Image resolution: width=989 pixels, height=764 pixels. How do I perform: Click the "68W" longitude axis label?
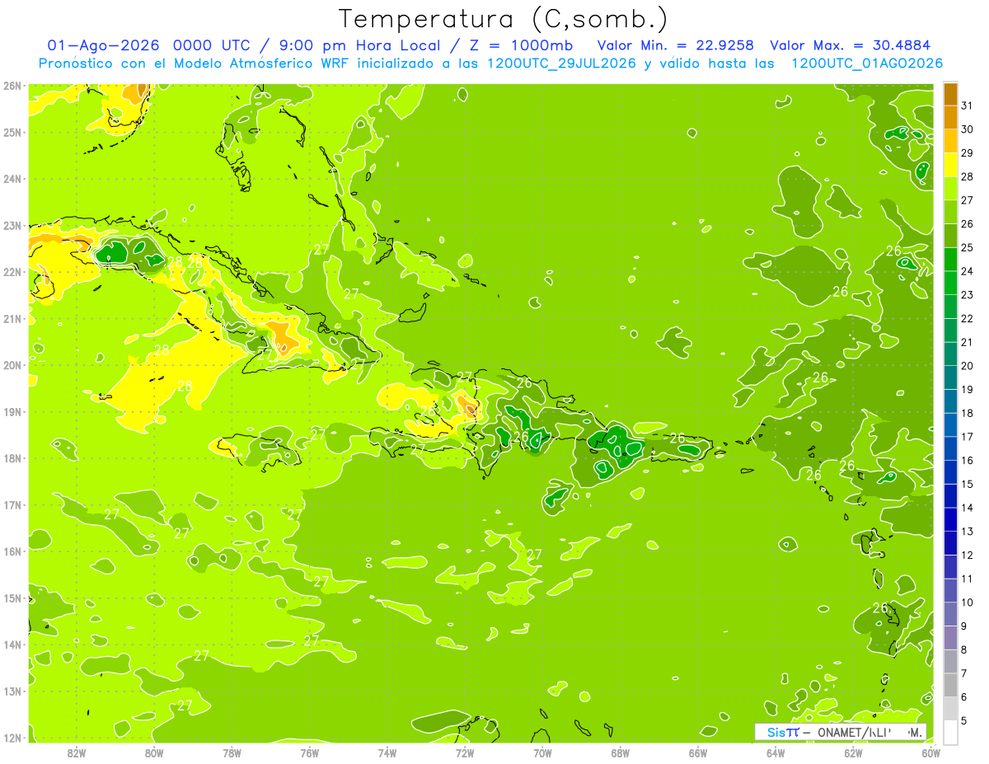tap(620, 752)
